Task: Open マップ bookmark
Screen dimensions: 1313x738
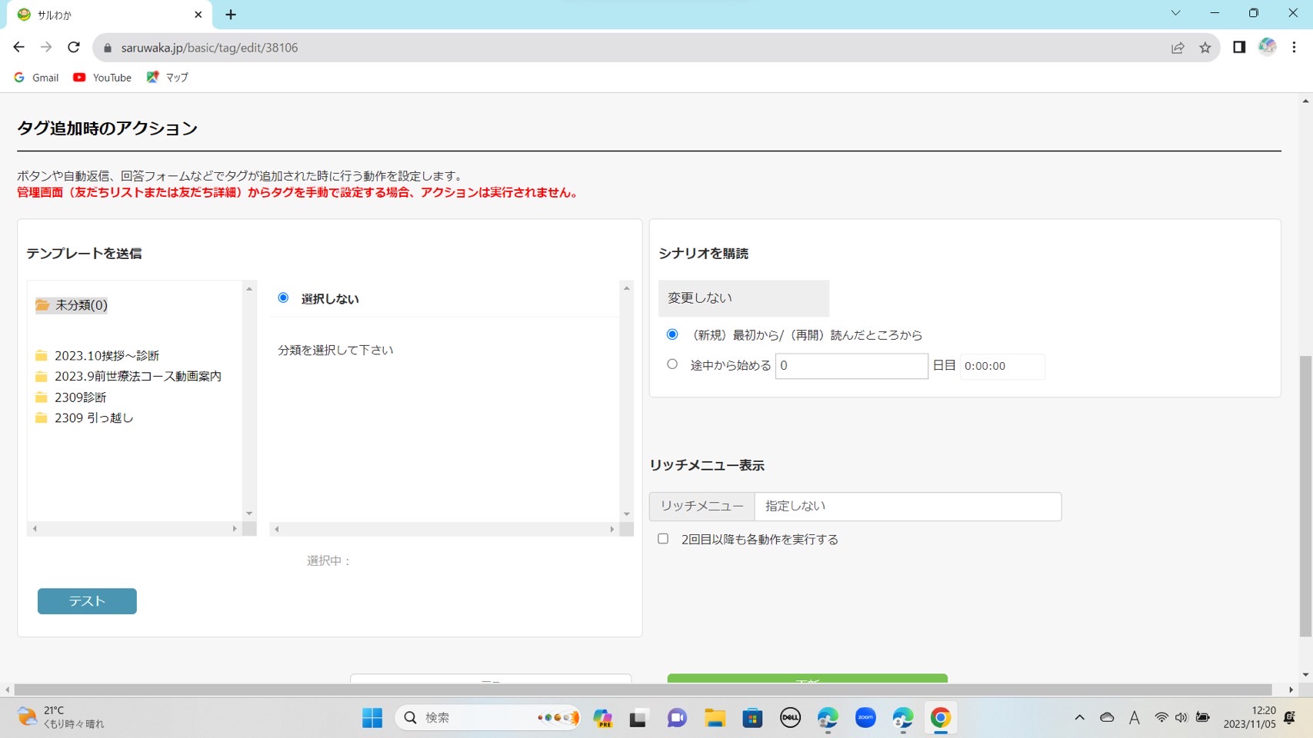Action: click(168, 78)
